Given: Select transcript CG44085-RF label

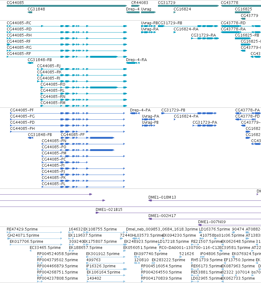Looking at the screenshot, I should [19, 41].
